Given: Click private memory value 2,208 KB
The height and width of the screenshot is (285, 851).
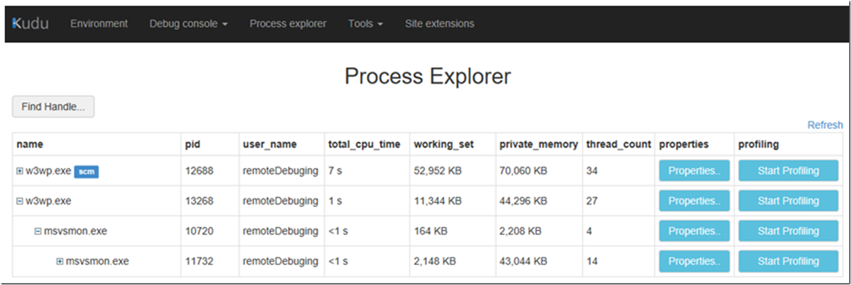Looking at the screenshot, I should tap(520, 231).
